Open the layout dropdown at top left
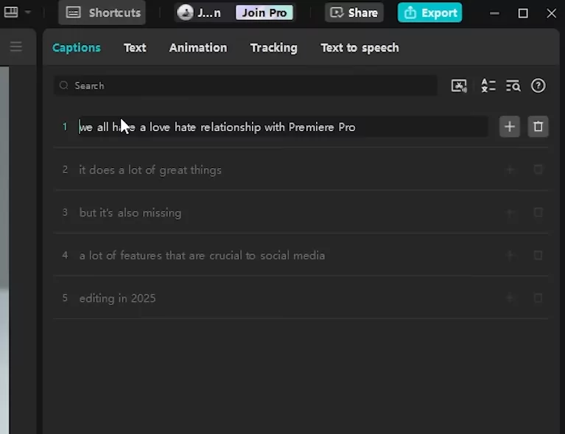The image size is (565, 434). point(18,13)
